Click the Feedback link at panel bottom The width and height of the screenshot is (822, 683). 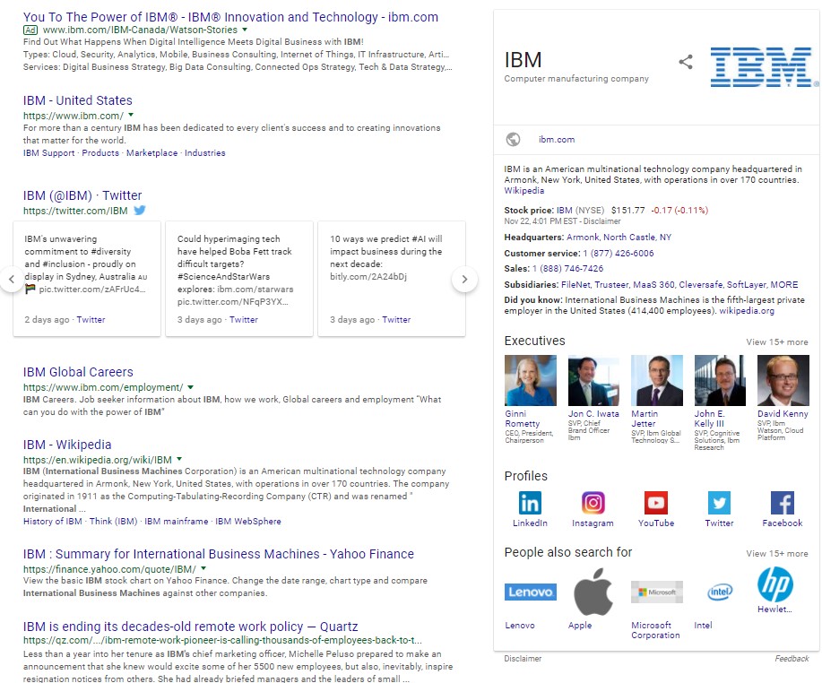point(792,658)
